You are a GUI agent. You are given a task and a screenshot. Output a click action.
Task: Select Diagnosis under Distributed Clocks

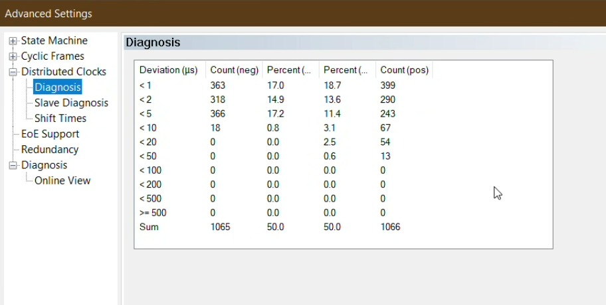tap(58, 87)
